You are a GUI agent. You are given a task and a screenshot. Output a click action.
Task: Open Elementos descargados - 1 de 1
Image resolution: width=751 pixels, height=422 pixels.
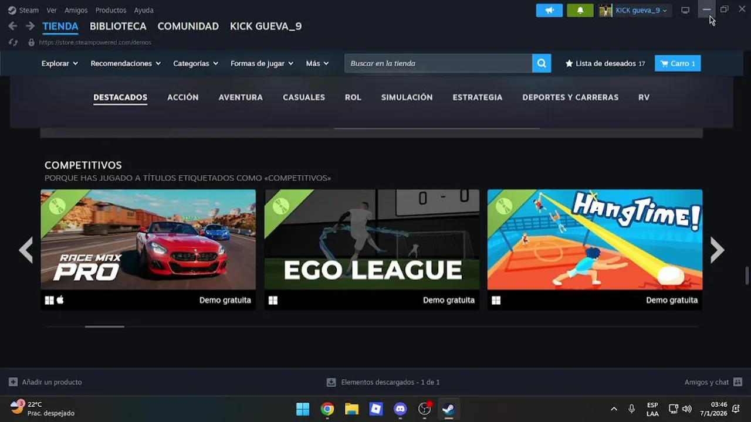point(390,382)
